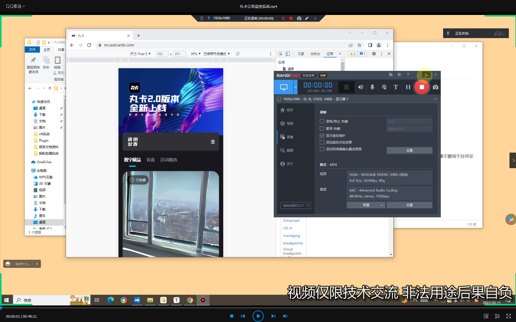Image resolution: width=516 pixels, height=322 pixels.
Task: Open Bandicam's help question mark icon
Action: pos(408,75)
